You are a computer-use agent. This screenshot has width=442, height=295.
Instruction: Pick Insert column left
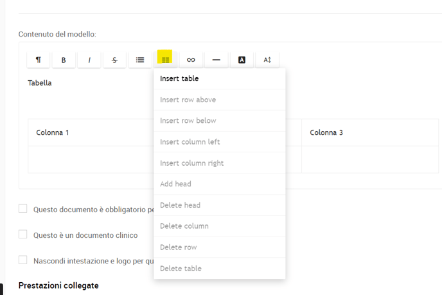tap(220, 142)
